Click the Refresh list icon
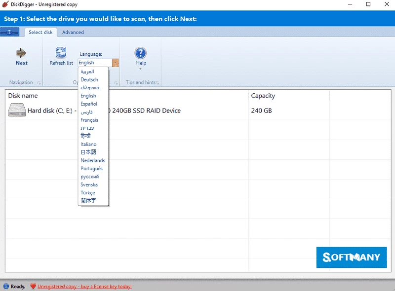Screen dimensions: 395x291 (61, 53)
